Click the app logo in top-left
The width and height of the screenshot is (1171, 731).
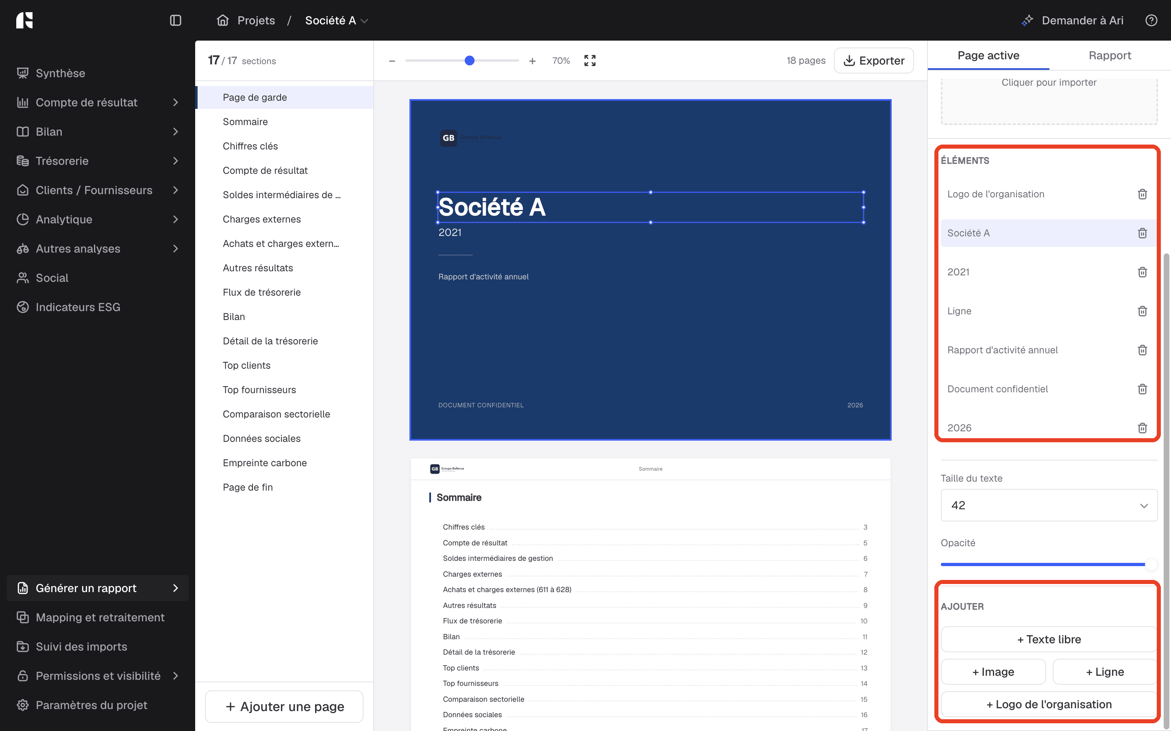[x=24, y=20]
